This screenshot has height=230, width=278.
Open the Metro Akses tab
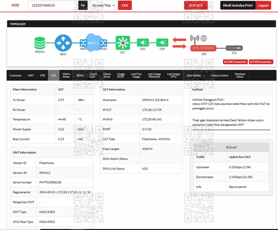tap(66, 76)
